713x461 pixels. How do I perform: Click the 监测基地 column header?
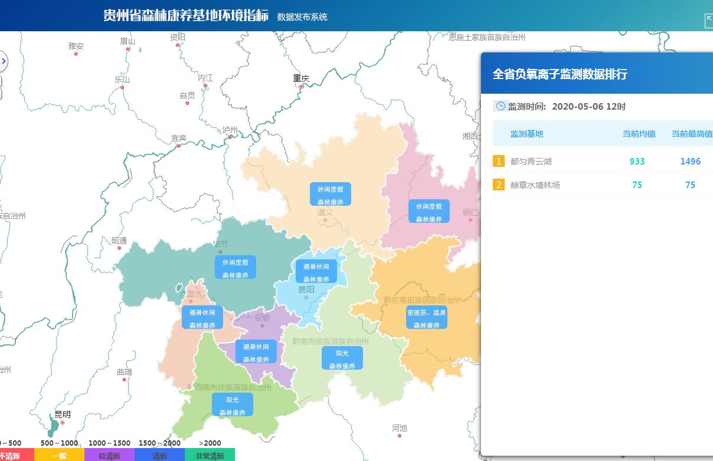[x=526, y=134]
